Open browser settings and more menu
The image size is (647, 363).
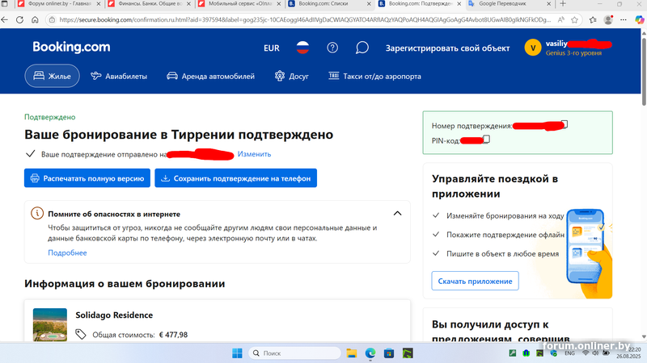tap(624, 19)
